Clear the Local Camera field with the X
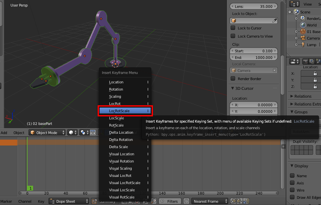The height and width of the screenshot is (205, 321). pyautogui.click(x=274, y=70)
